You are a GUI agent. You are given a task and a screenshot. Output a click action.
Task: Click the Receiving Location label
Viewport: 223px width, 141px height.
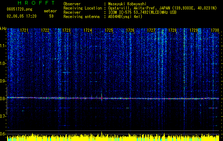click(83, 8)
